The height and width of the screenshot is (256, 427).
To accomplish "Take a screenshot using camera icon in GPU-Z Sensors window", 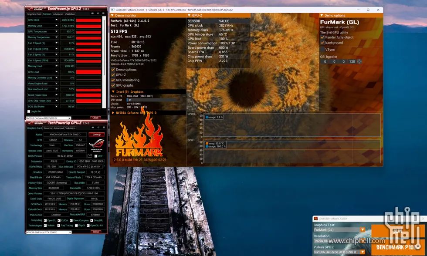I will pos(92,13).
